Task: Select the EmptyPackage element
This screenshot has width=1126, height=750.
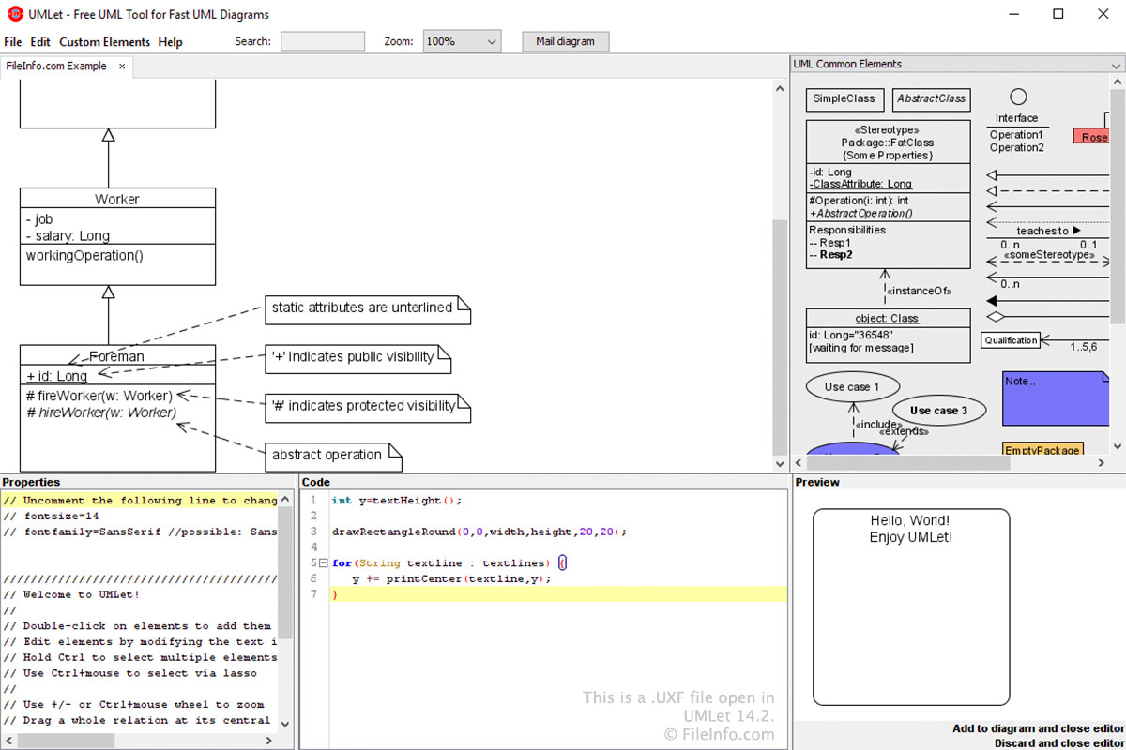Action: click(1042, 449)
